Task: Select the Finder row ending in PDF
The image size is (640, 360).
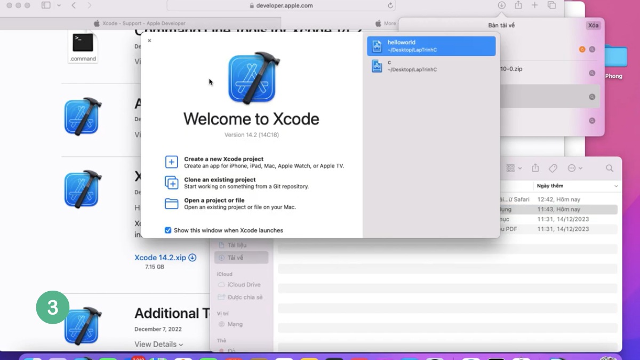Action: coord(558,229)
